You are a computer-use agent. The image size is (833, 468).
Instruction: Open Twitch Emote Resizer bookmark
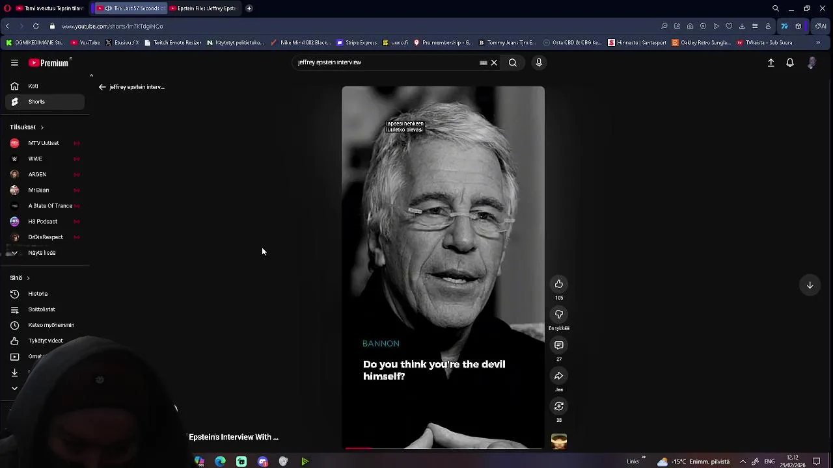(x=172, y=43)
